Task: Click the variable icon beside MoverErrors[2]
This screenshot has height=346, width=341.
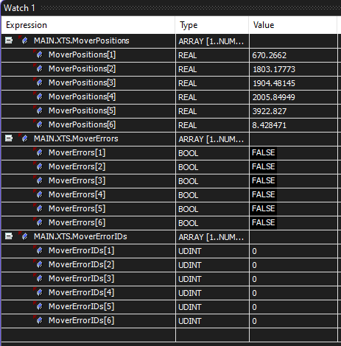Action: 38,166
